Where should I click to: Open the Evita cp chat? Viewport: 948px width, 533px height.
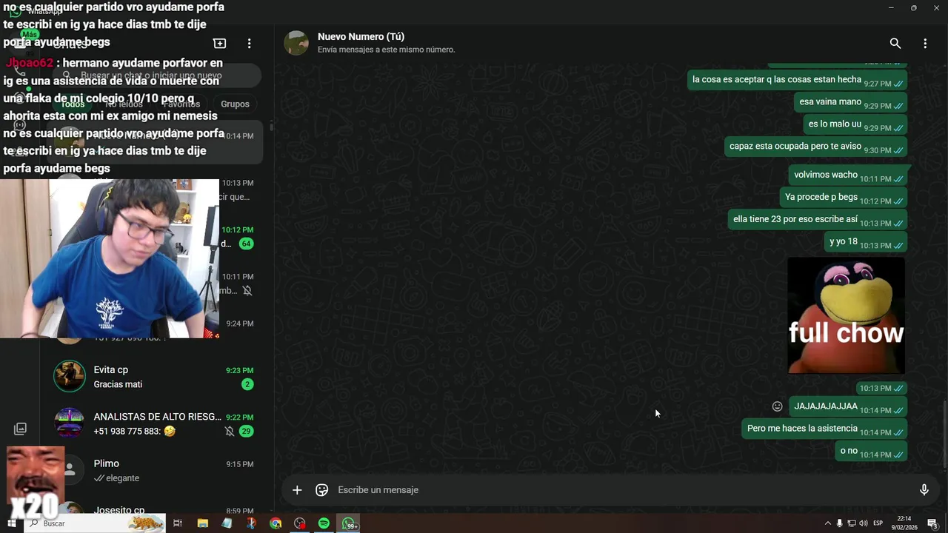click(x=156, y=377)
